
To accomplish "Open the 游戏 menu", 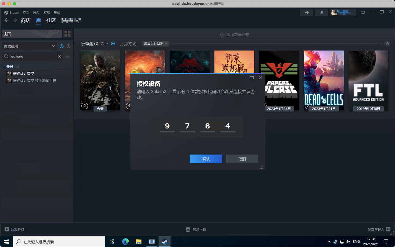I will (46, 13).
